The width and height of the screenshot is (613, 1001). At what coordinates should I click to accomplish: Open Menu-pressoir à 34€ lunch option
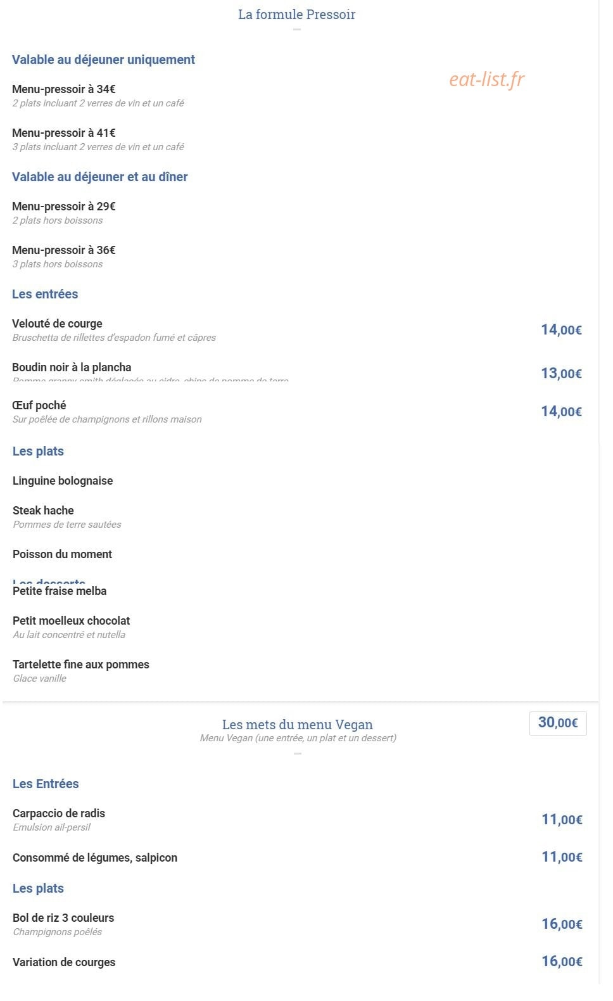(64, 89)
